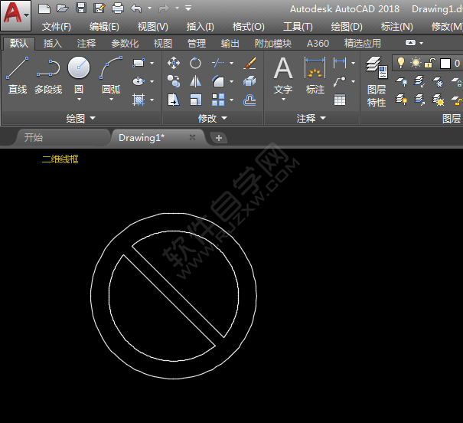
Task: Select the Array tool
Action: [x=218, y=100]
